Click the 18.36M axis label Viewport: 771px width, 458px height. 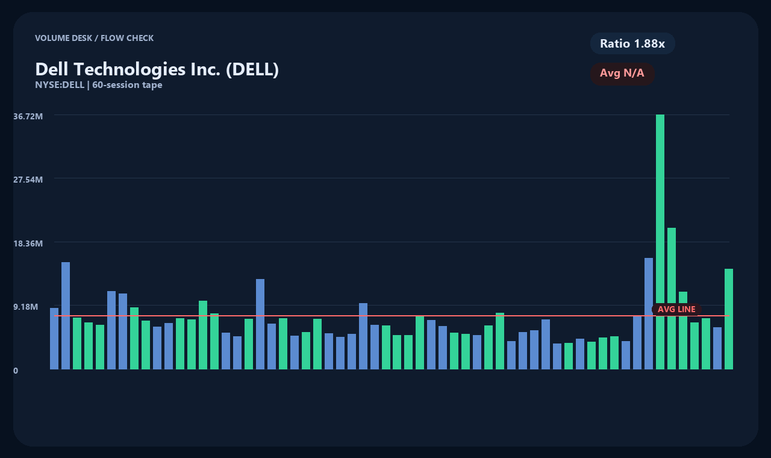[28, 243]
